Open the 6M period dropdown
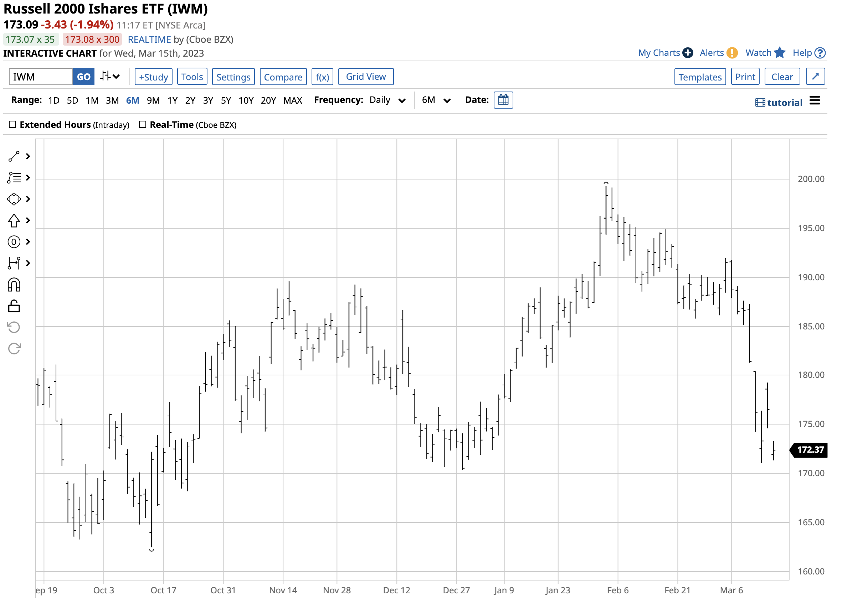The height and width of the screenshot is (609, 842). coord(438,100)
